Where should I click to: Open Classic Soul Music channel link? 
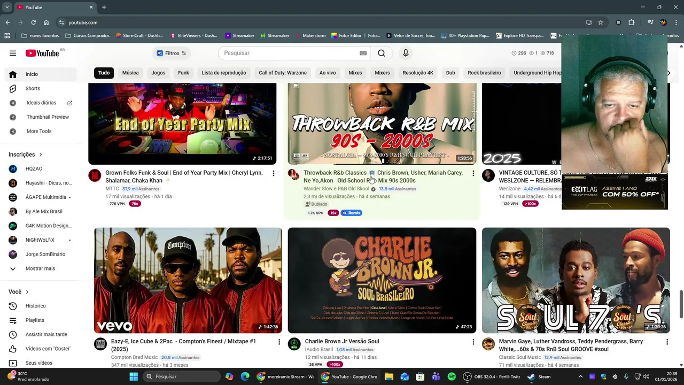(x=520, y=357)
